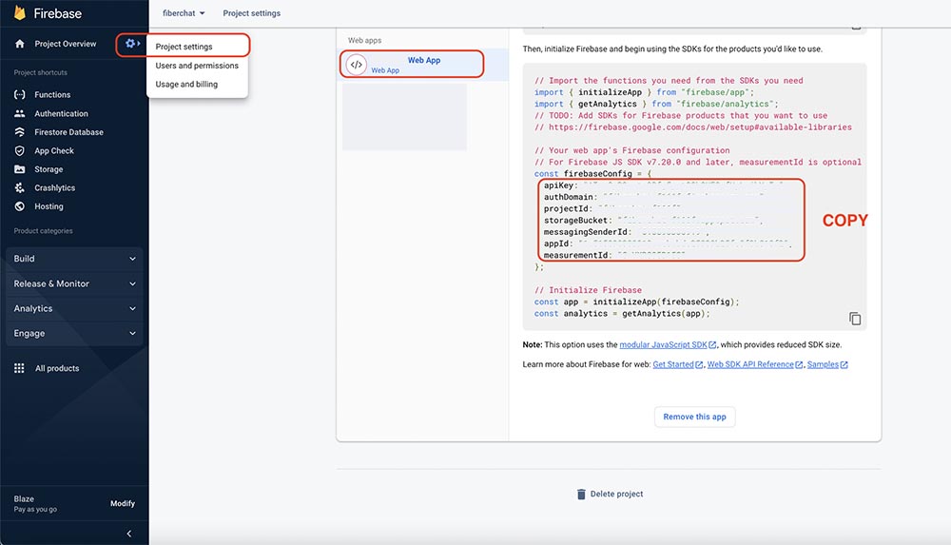Open the modular JavaScript SDK link
The height and width of the screenshot is (545, 951).
click(663, 344)
